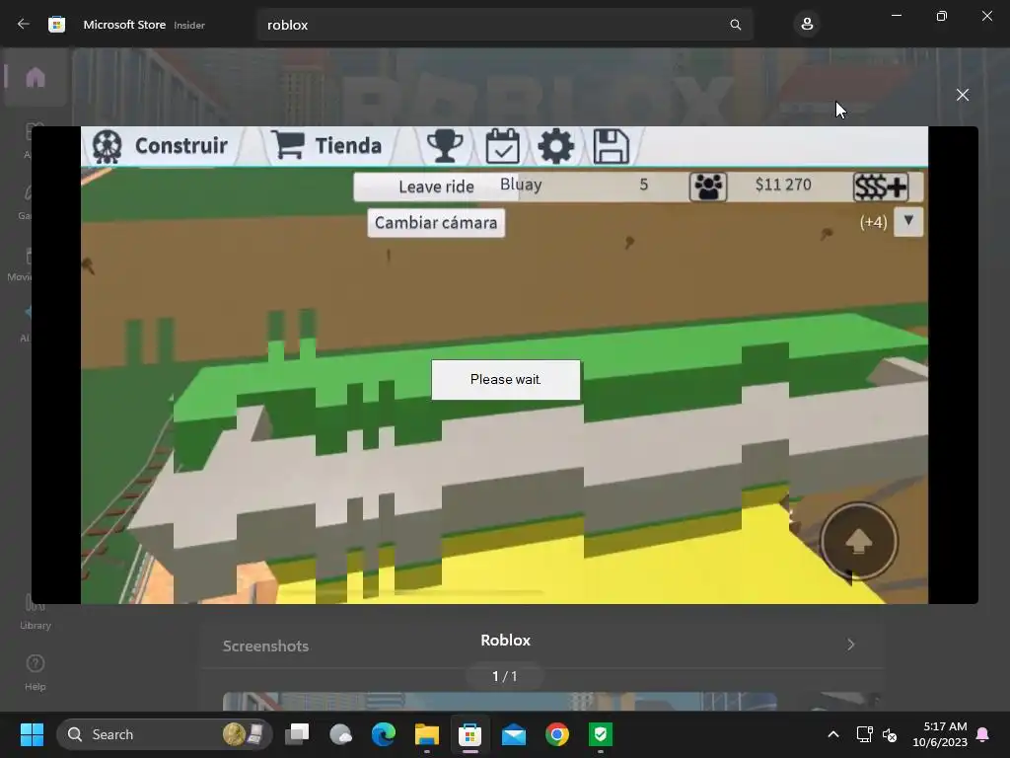This screenshot has width=1010, height=758.
Task: Minimize the Microsoft Store window
Action: coord(896,16)
